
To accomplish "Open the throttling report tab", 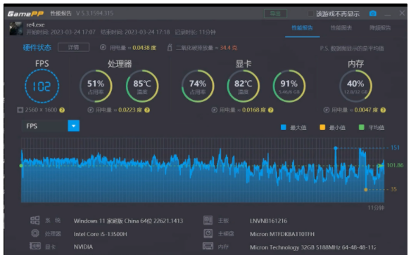I will [x=380, y=27].
